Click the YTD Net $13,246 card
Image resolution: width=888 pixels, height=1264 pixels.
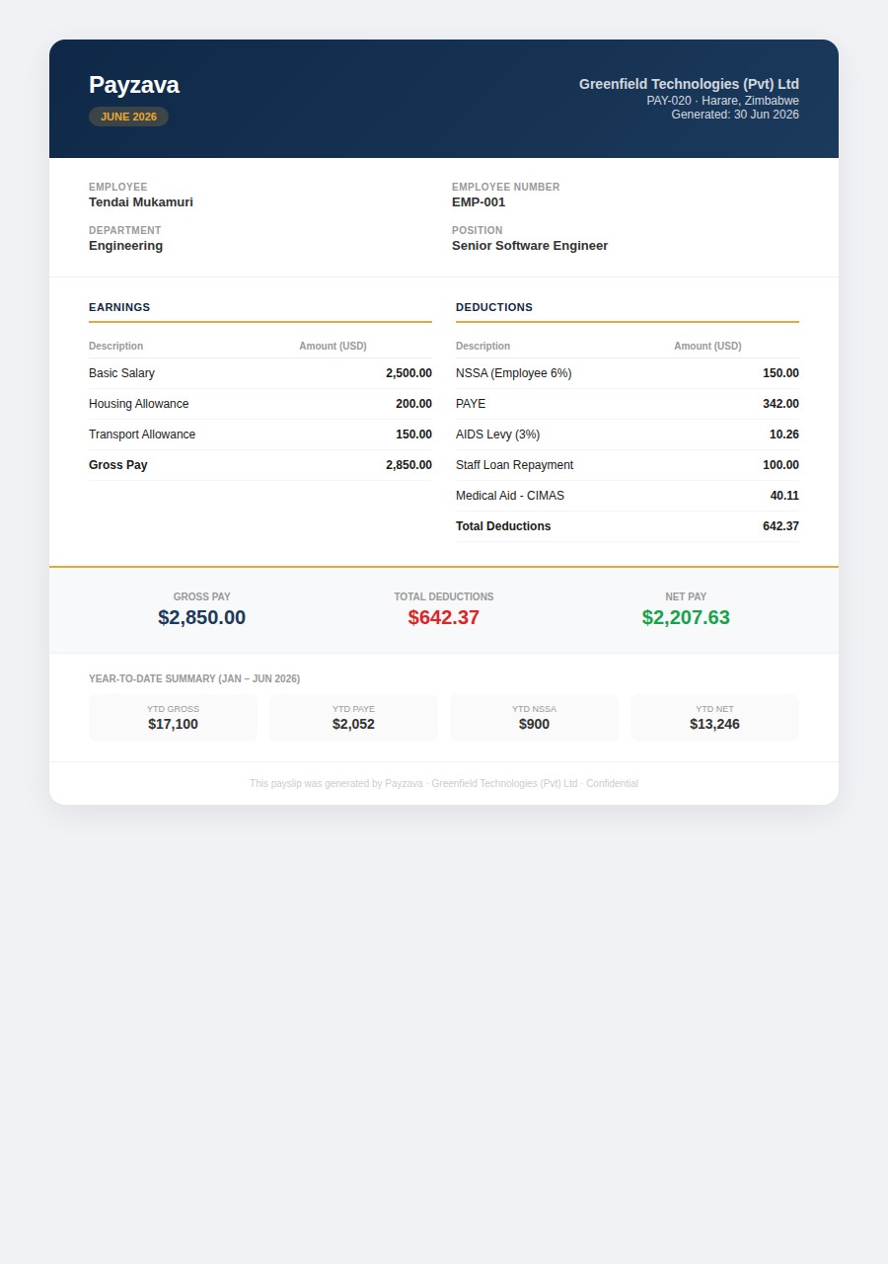point(714,718)
